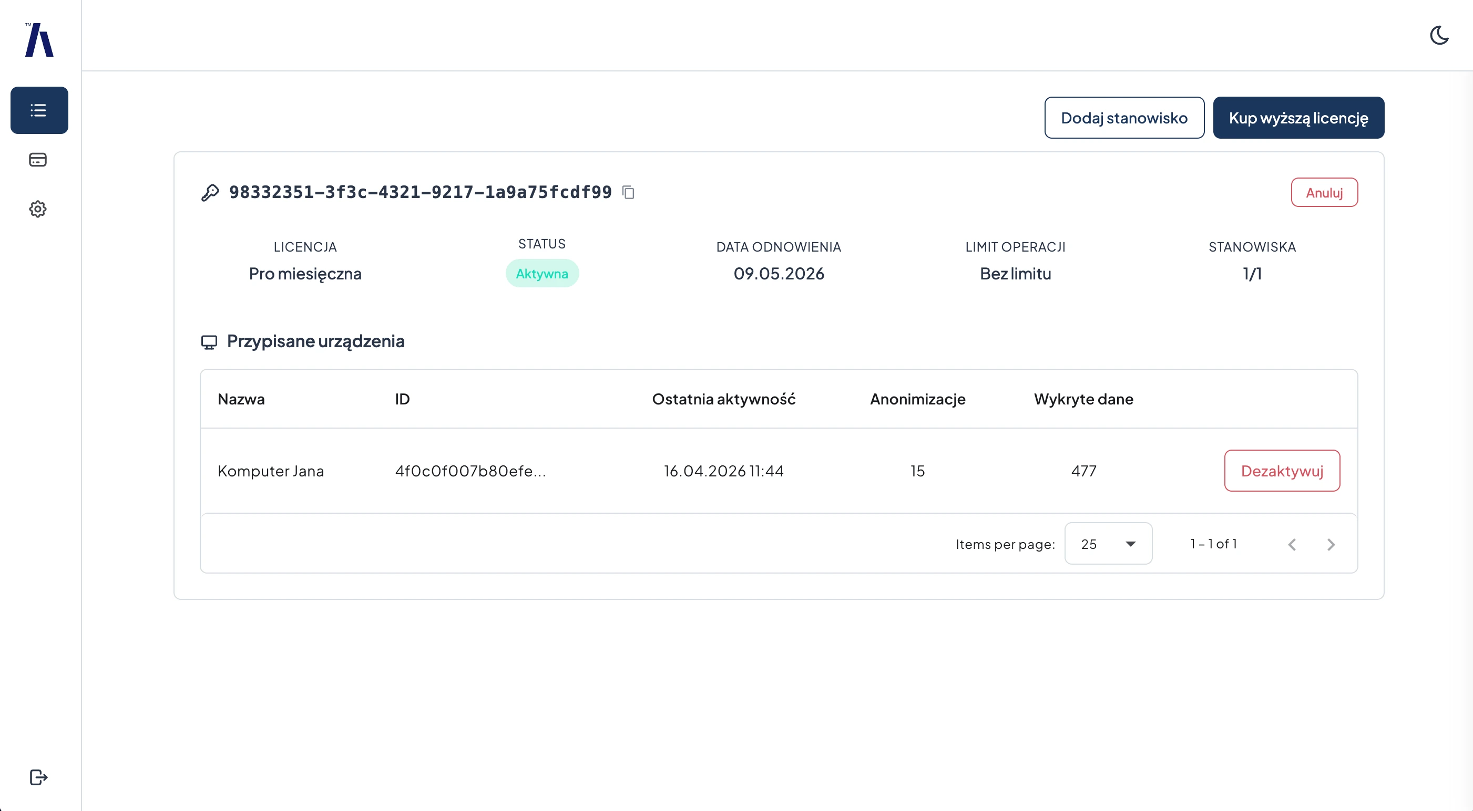This screenshot has height=811, width=1473.
Task: Click the app logo in the sidebar
Action: pyautogui.click(x=39, y=39)
